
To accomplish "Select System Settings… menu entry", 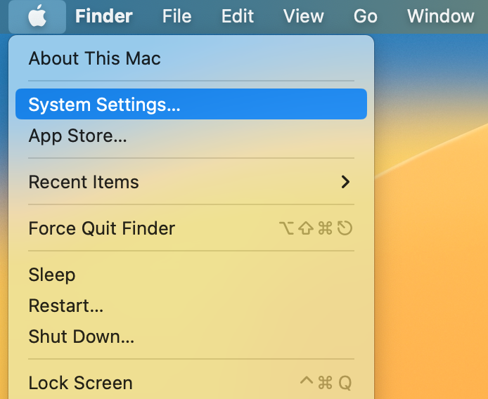I will point(191,104).
